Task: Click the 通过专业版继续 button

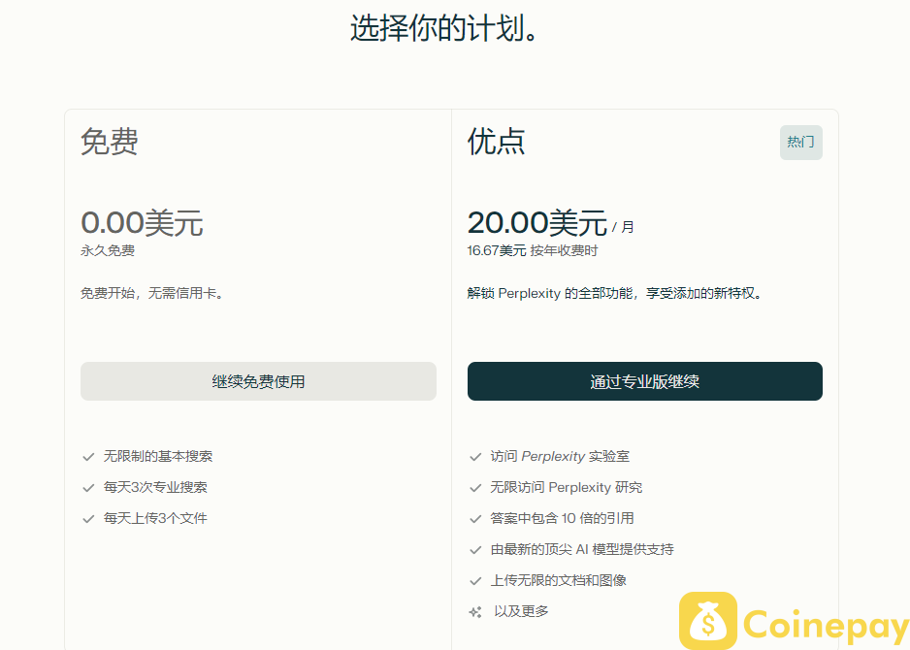Action: click(x=645, y=381)
